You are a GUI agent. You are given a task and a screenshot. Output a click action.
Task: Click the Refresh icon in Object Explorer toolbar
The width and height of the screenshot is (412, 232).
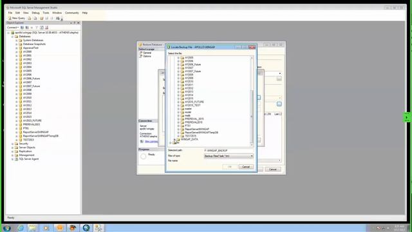point(41,27)
